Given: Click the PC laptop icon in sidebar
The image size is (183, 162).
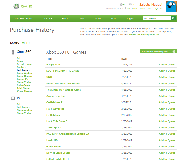Looking at the screenshot, I should pos(13,98).
